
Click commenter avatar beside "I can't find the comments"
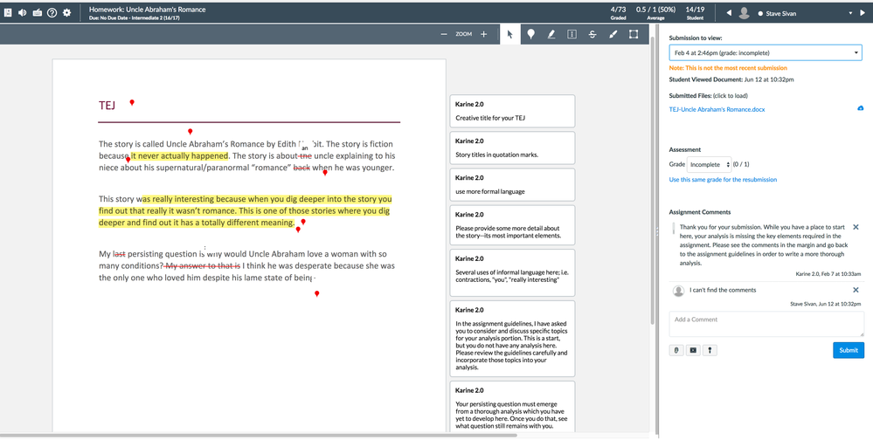click(x=678, y=291)
